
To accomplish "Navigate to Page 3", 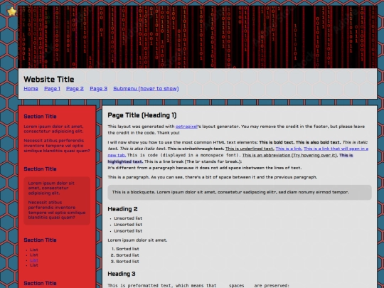I will pos(98,88).
